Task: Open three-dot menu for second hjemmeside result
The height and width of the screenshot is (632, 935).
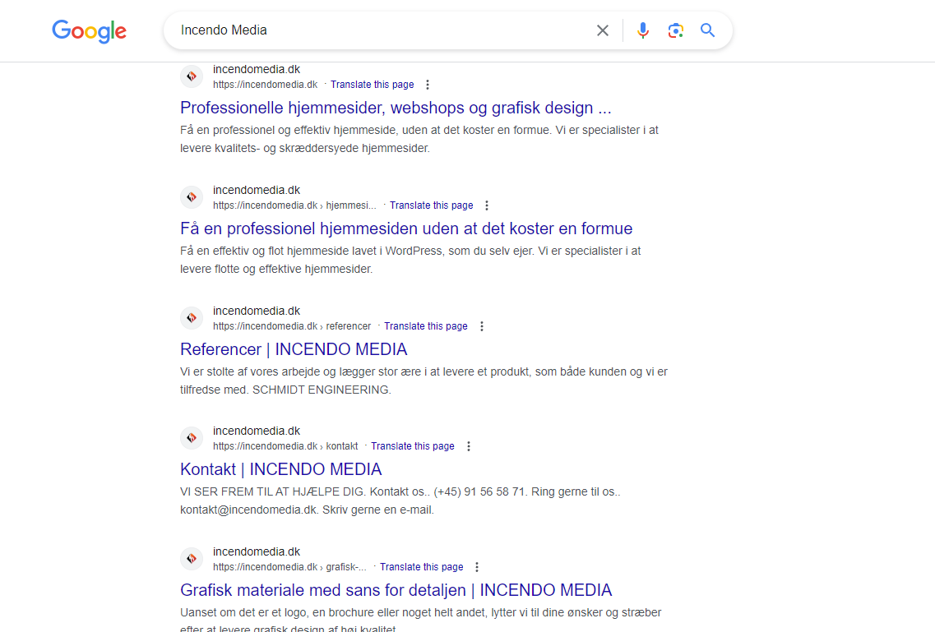Action: [x=487, y=205]
